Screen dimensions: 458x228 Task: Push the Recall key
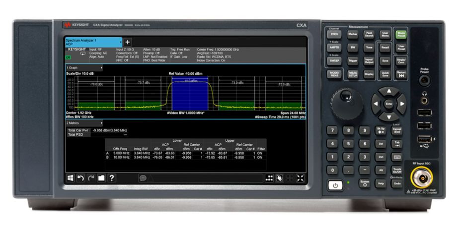(x=385, y=48)
